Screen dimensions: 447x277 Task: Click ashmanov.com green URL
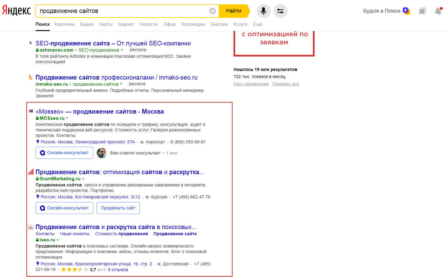(56, 50)
